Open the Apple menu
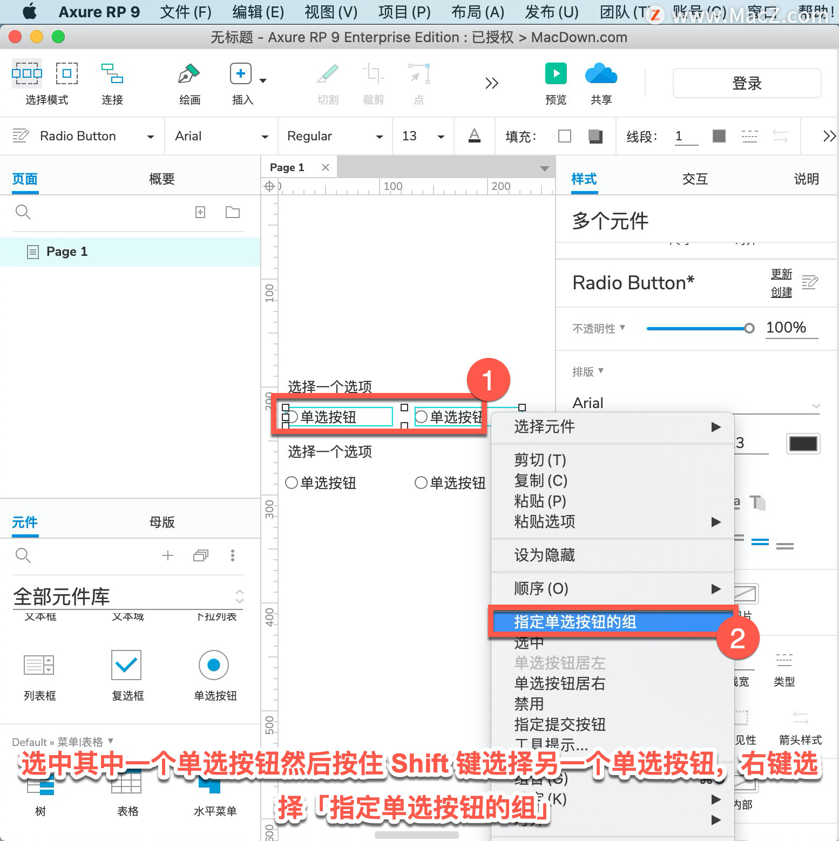Viewport: 839px width, 841px height. [x=29, y=11]
